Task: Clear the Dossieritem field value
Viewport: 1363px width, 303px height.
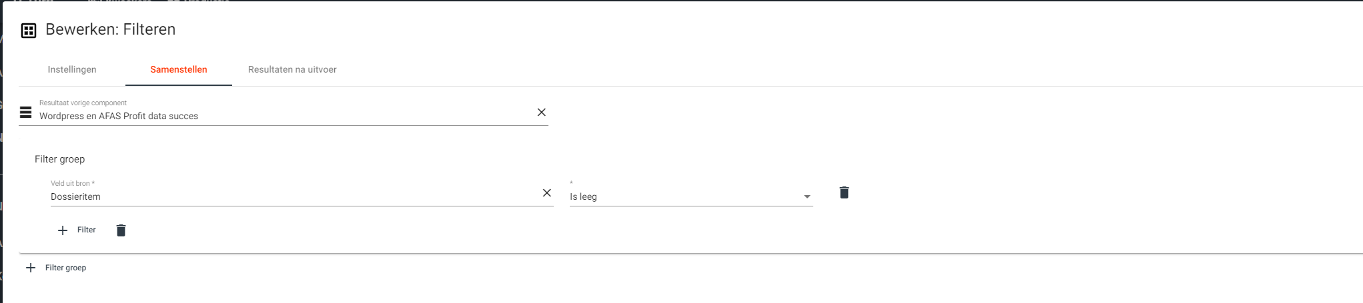Action: pyautogui.click(x=547, y=193)
